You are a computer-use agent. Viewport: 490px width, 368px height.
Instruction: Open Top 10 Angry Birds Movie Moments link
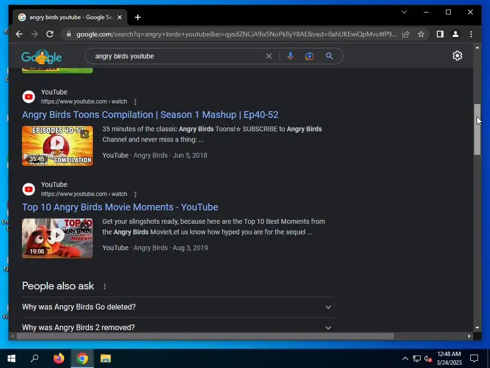click(x=120, y=207)
